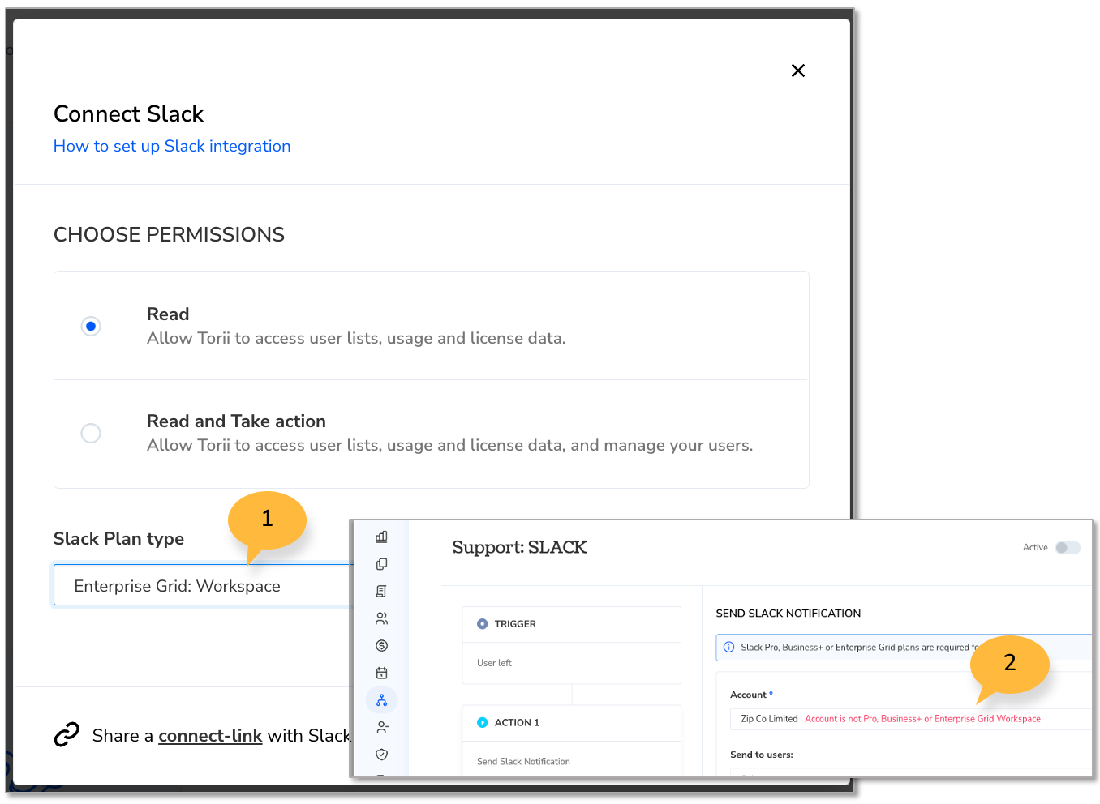Open the copy/applications sidebar icon
Image resolution: width=1100 pixels, height=804 pixels.
[381, 564]
